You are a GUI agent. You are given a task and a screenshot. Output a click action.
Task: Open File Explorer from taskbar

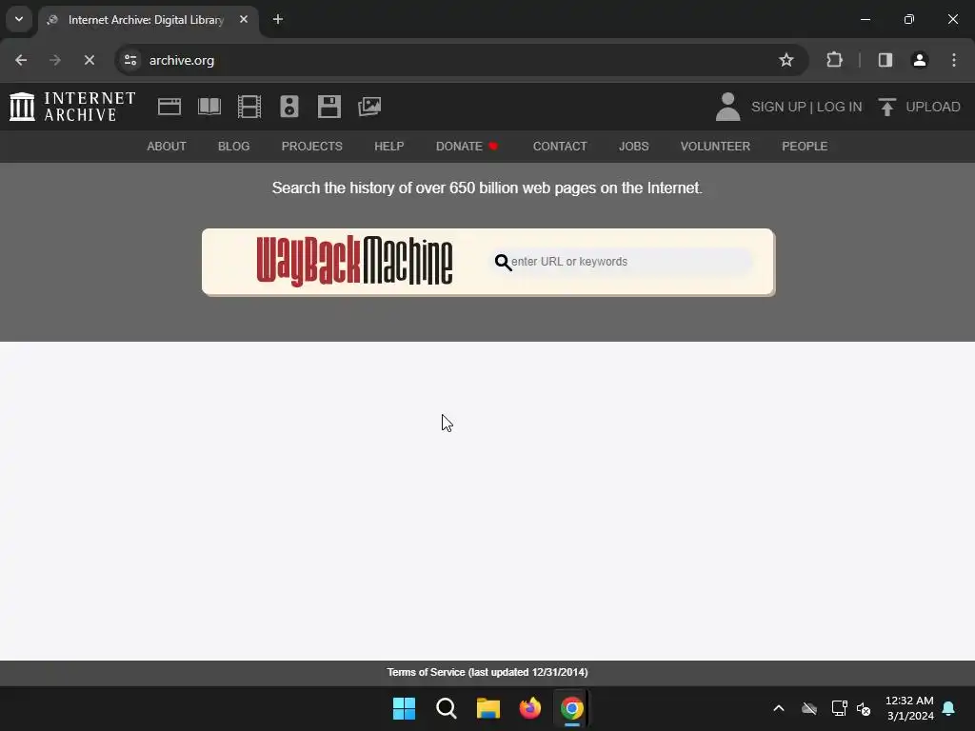488,708
